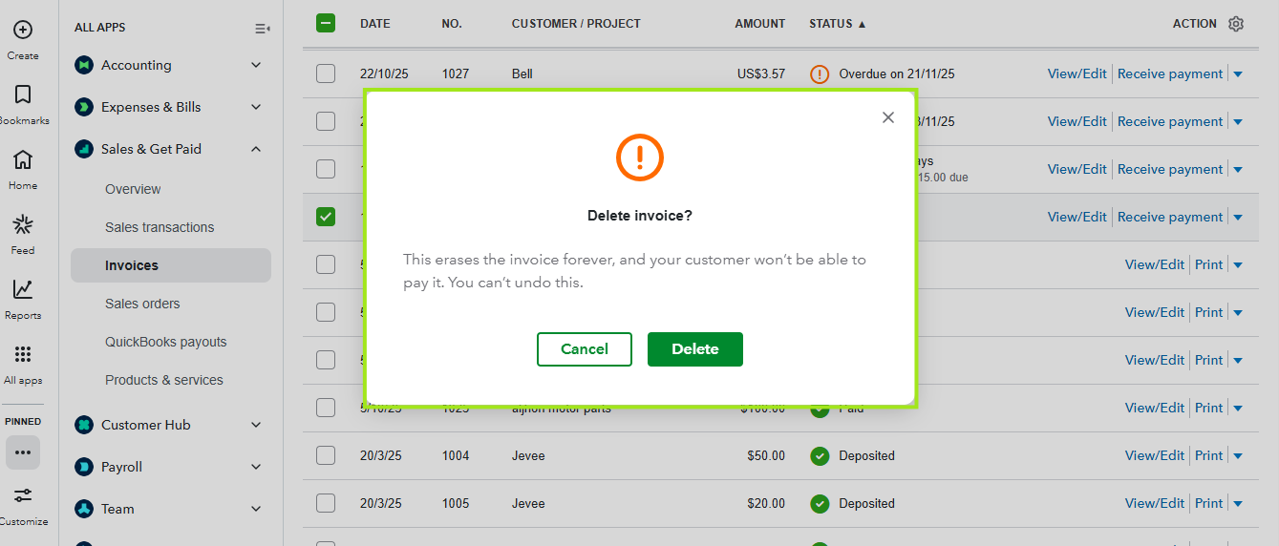This screenshot has height=546, width=1279.
Task: Click View/Edit for invoice 1005
Action: click(x=1155, y=503)
